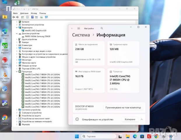Open the Графична карта card
Image resolution: width=181 pixels, height=140 pixels.
pyautogui.click(x=123, y=53)
